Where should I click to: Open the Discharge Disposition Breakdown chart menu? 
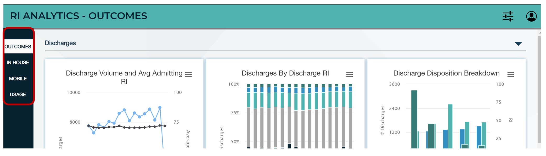tap(511, 75)
